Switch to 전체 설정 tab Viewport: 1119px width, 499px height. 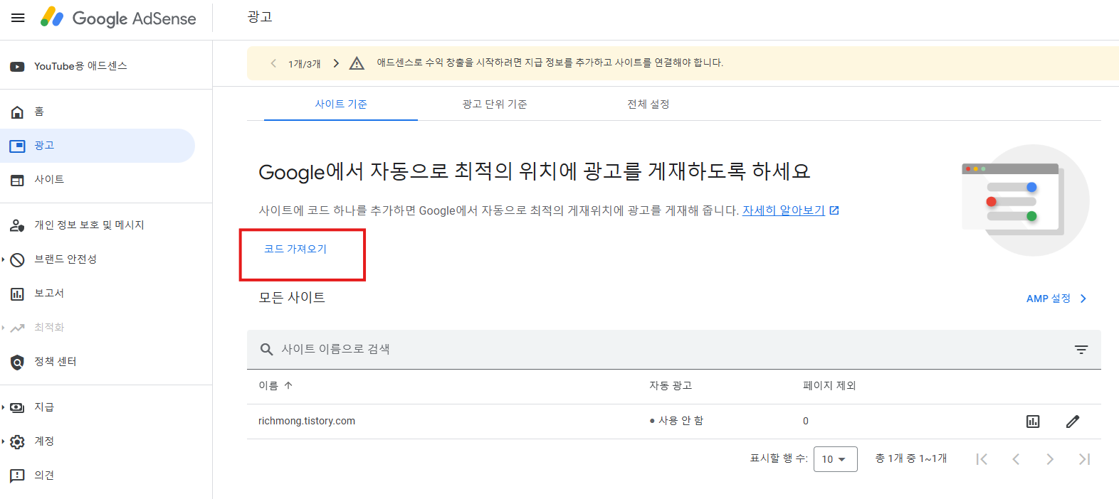pyautogui.click(x=648, y=104)
